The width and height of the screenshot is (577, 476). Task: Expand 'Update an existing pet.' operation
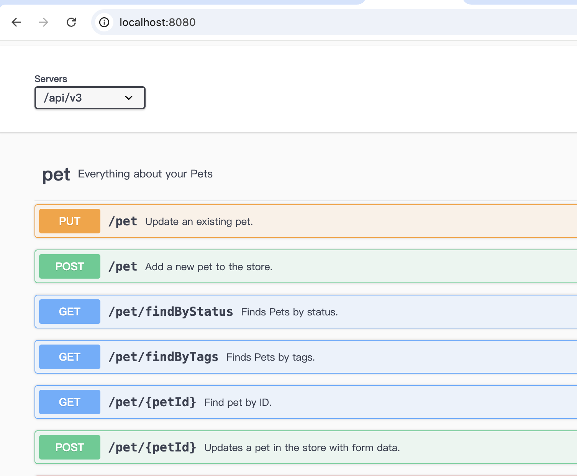tap(199, 222)
